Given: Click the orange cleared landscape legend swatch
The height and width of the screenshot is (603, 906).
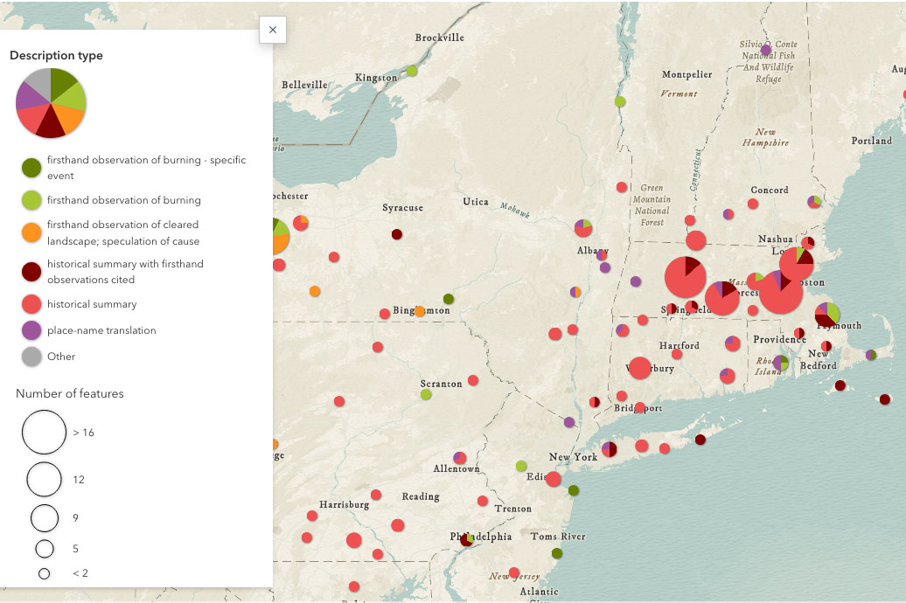Looking at the screenshot, I should (x=31, y=232).
